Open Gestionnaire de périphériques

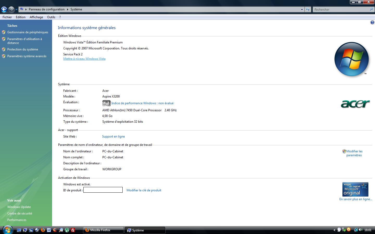pos(28,32)
